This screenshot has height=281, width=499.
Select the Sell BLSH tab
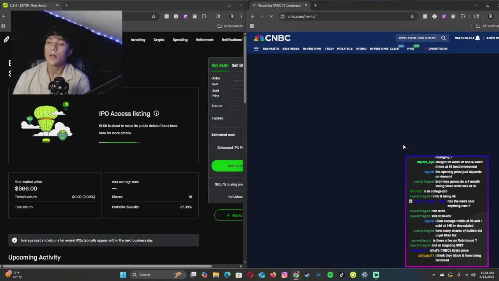point(237,65)
